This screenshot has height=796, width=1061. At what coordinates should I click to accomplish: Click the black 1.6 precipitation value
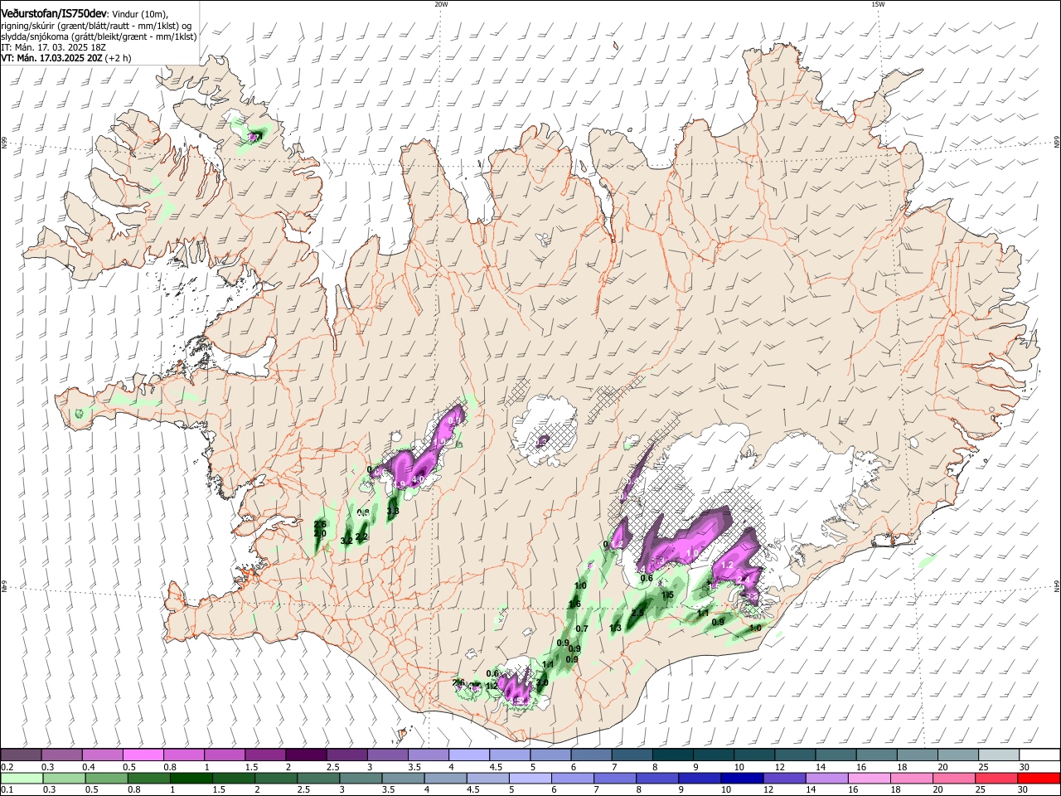coord(574,604)
